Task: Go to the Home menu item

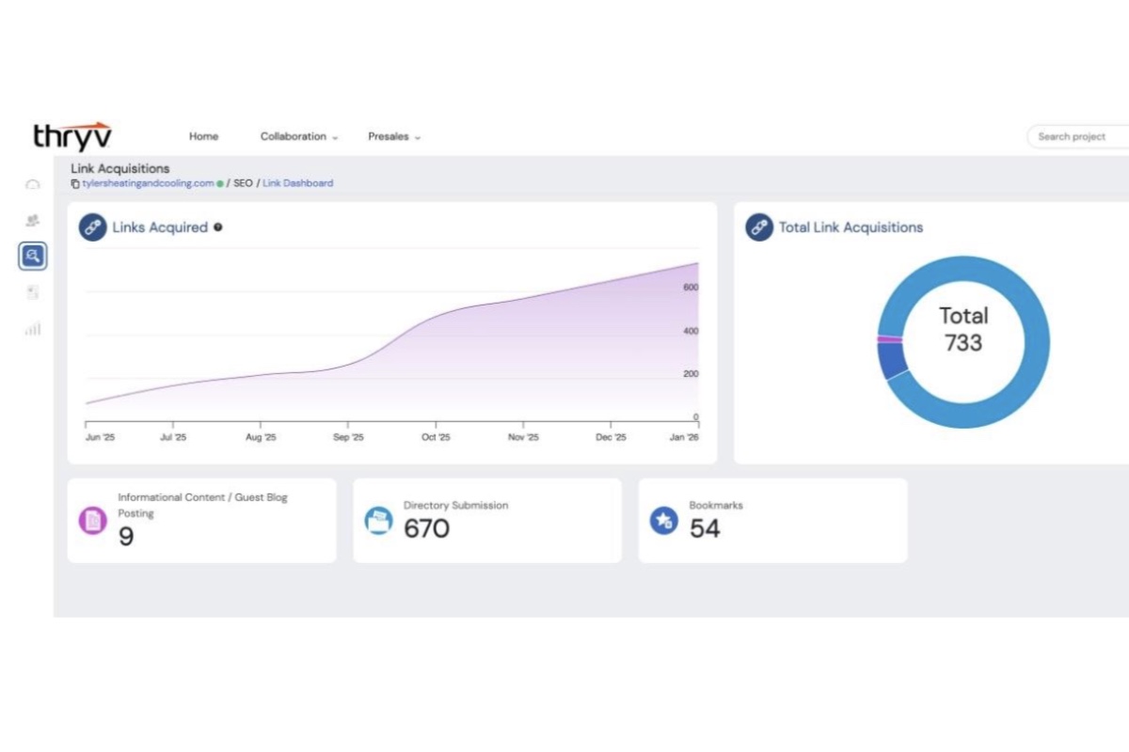Action: click(203, 136)
